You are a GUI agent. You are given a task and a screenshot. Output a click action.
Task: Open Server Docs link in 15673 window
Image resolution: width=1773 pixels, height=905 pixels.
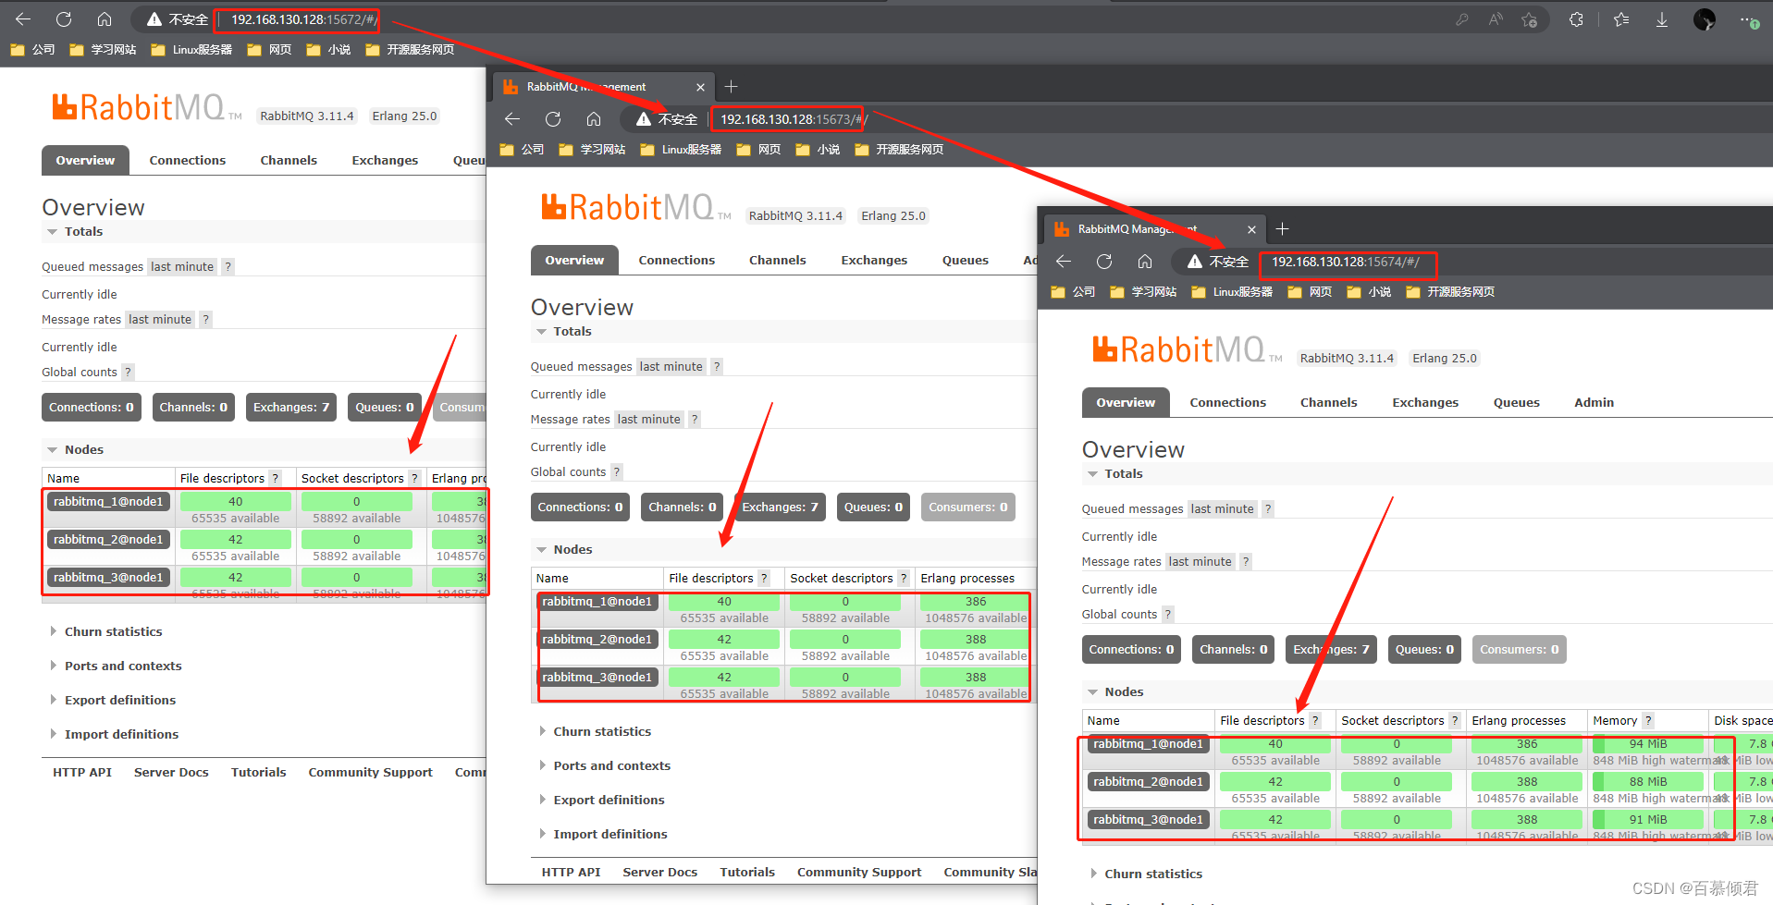click(x=659, y=873)
